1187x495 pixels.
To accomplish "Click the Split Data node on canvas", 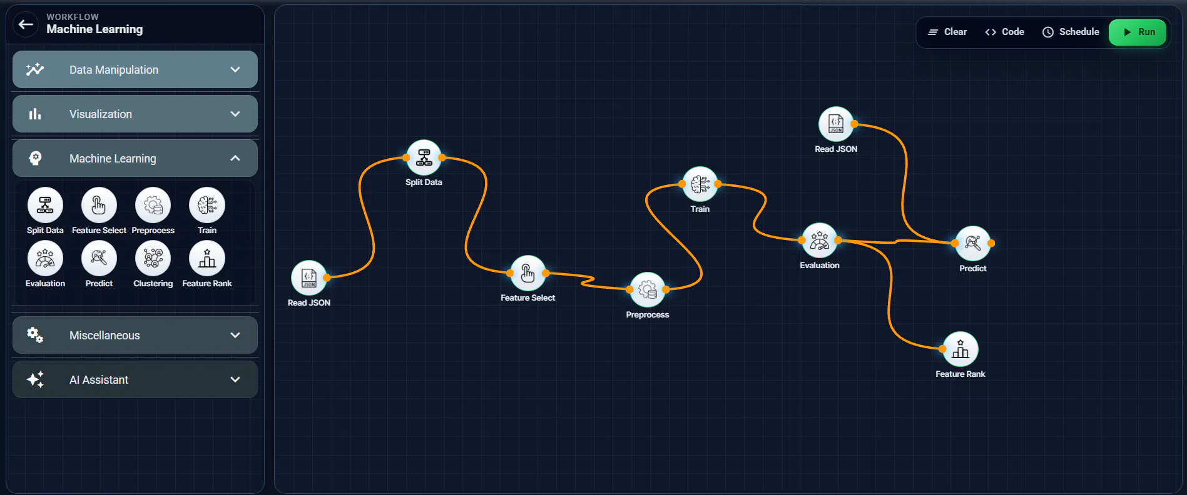I will tap(424, 157).
